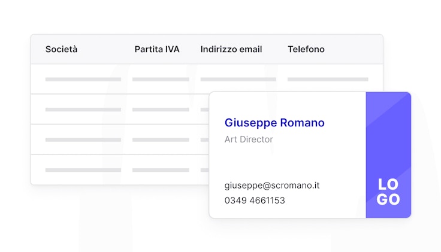This screenshot has width=441, height=252.
Task: Click the Indirizzo email column header
Action: (231, 49)
